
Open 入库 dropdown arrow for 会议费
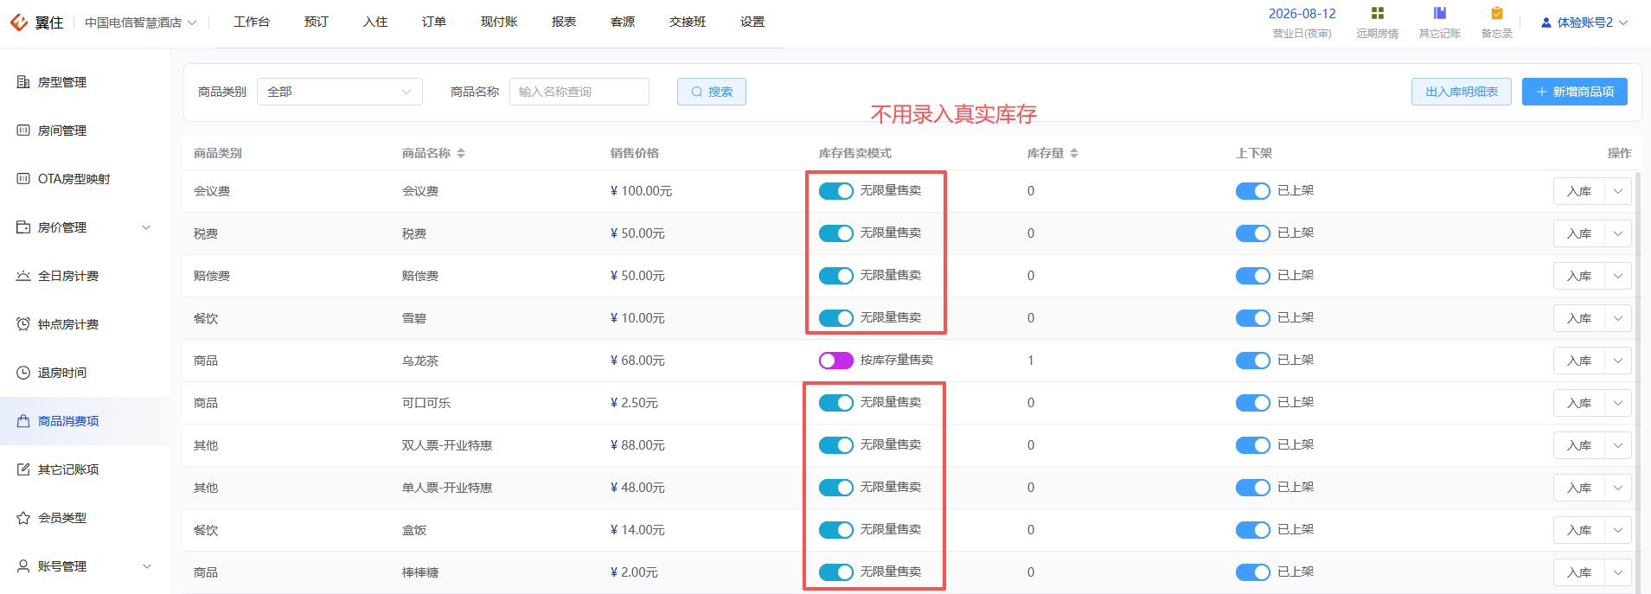1618,191
